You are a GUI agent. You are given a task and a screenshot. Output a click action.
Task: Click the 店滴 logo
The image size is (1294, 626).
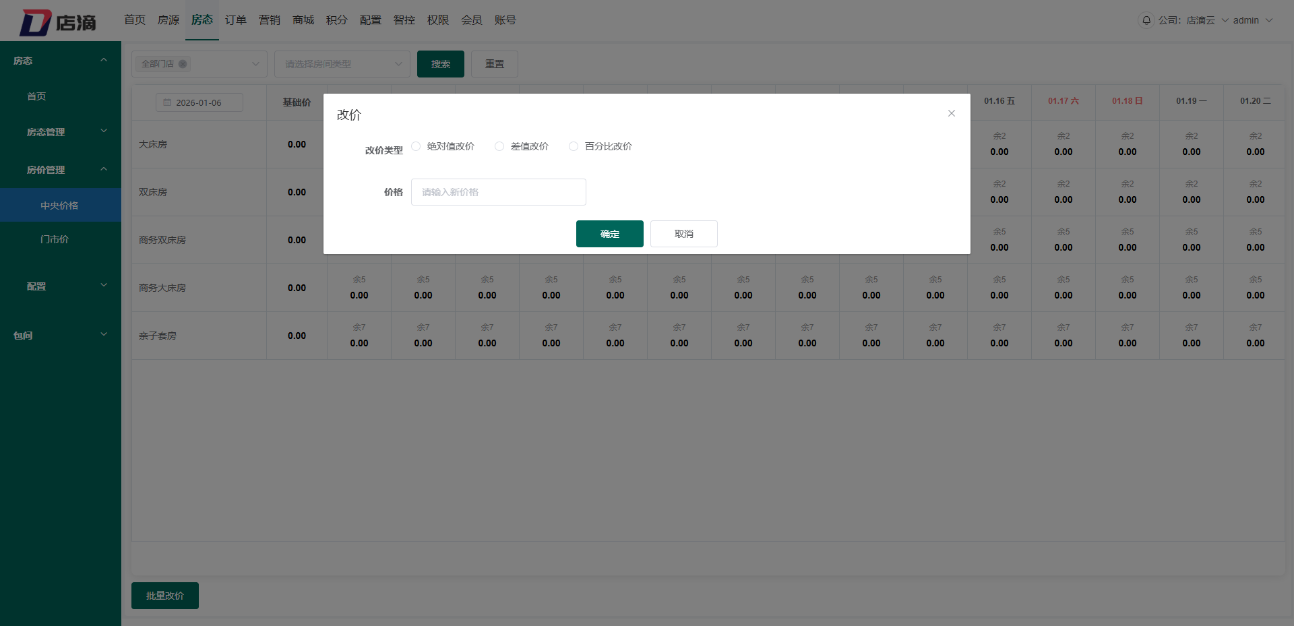coord(59,21)
